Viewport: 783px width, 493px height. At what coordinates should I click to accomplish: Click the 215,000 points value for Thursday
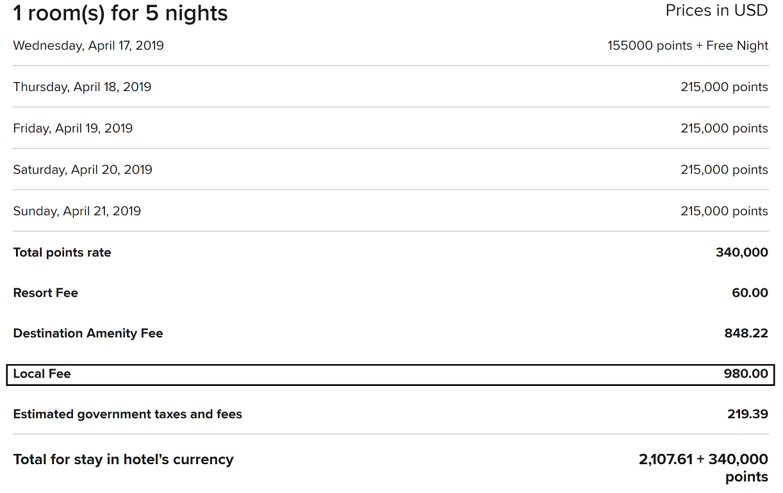(x=724, y=87)
